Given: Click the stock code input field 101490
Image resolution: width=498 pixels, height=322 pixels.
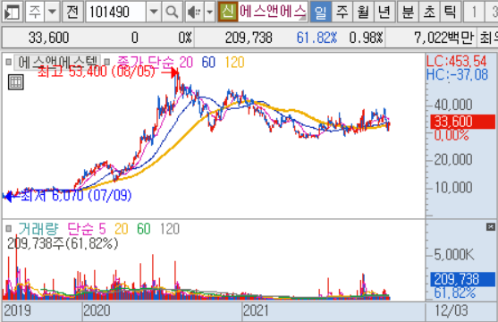Looking at the screenshot, I should pos(116,13).
